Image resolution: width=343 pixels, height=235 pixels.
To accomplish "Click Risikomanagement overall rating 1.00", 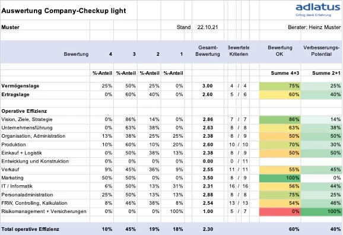I will pyautogui.click(x=208, y=211).
